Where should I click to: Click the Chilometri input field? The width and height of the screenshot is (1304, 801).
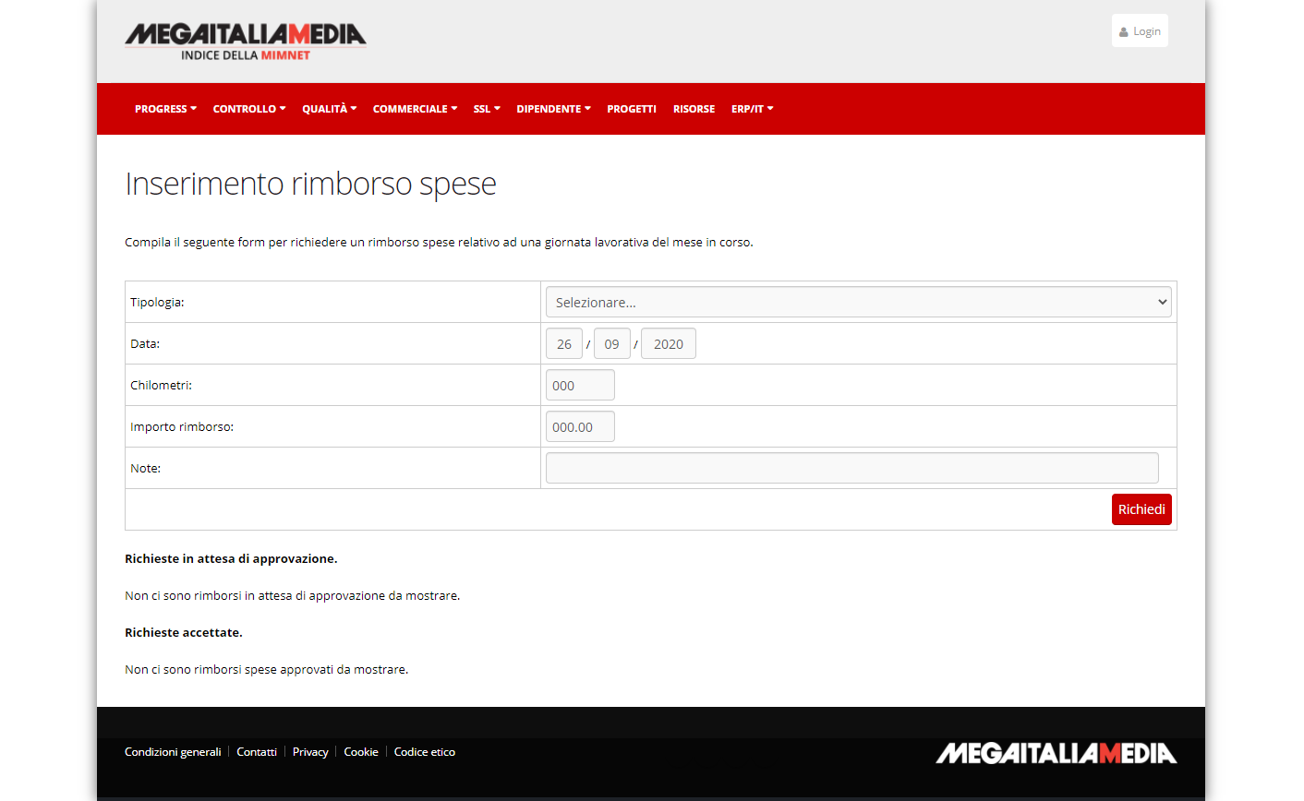[x=580, y=385]
